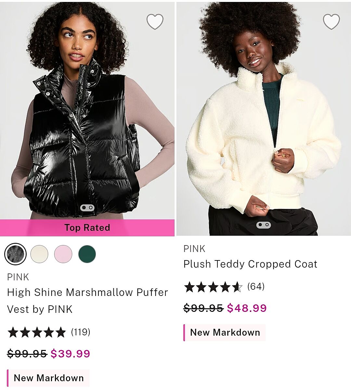The width and height of the screenshot is (351, 390).
Task: View puffer vest five-star rating reviews
Action: (x=37, y=332)
